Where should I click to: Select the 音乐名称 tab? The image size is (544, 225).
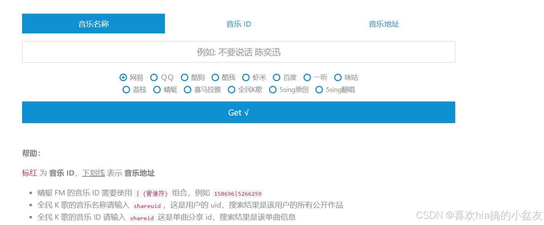tap(93, 24)
